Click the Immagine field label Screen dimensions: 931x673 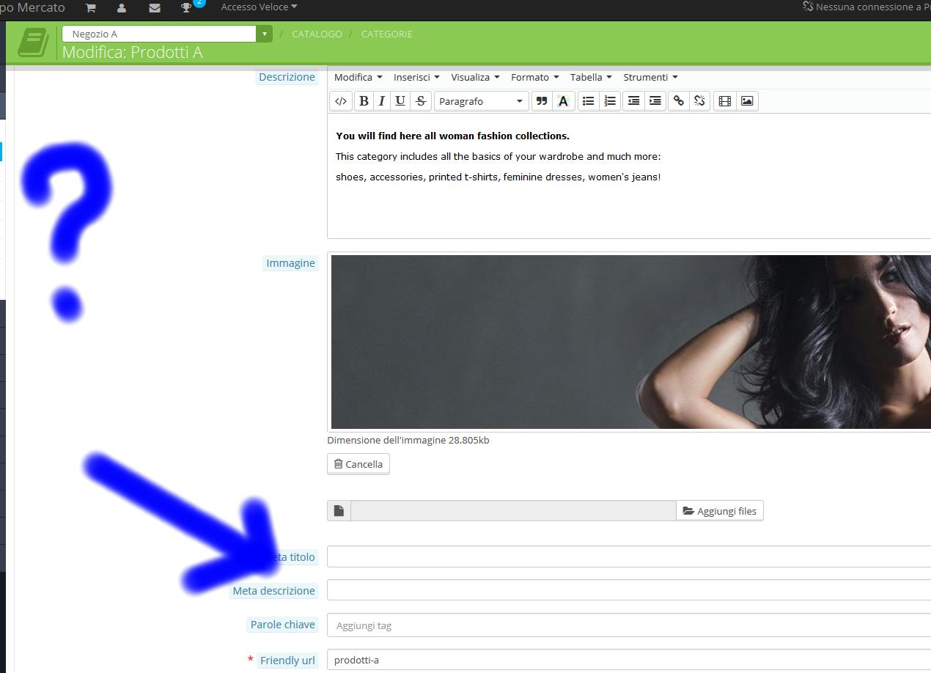tap(290, 263)
